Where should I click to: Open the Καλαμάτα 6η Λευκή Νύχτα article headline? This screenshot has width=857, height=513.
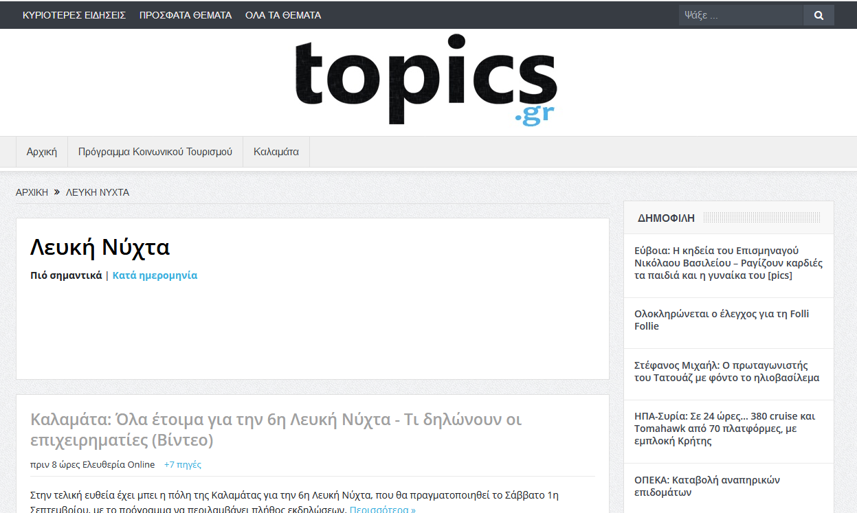(276, 429)
